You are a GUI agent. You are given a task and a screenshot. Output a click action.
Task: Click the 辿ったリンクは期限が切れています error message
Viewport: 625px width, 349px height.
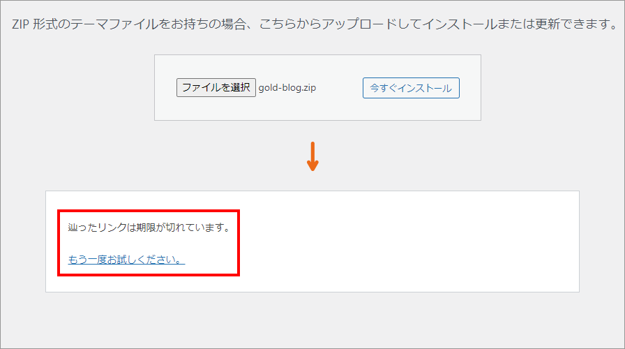click(149, 228)
